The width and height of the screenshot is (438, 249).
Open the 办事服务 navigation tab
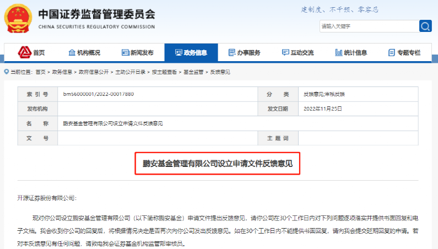click(x=245, y=52)
